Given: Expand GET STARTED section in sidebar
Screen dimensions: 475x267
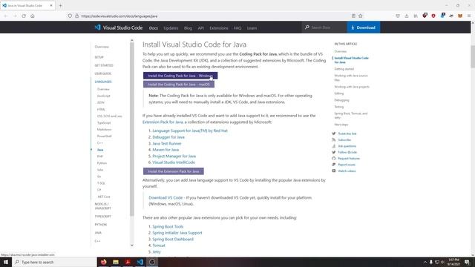Looking at the screenshot, I should coord(104,65).
